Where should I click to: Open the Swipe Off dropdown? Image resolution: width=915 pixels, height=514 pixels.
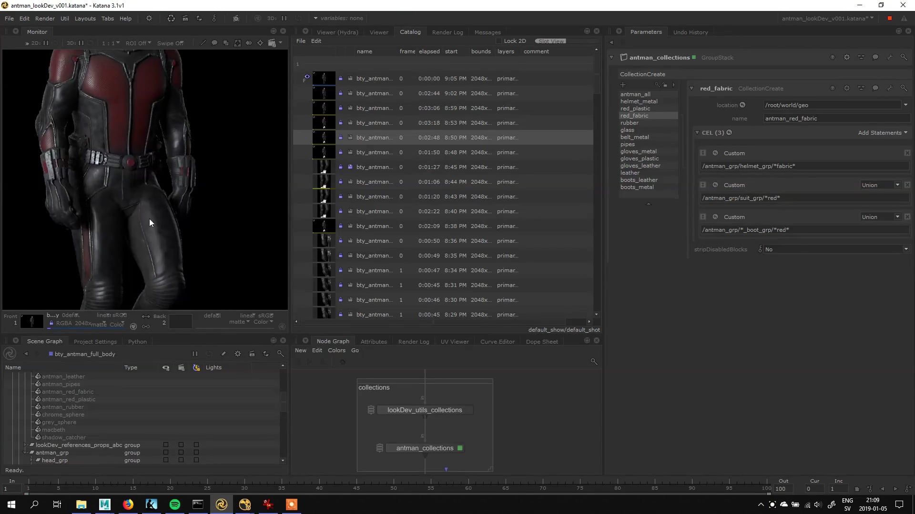coord(171,43)
